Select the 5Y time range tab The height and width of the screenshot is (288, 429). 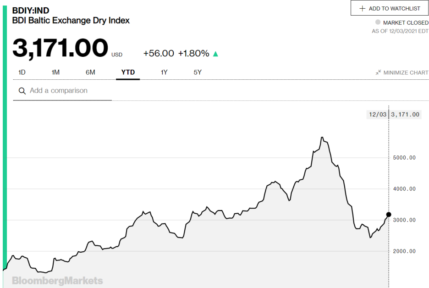click(x=198, y=72)
